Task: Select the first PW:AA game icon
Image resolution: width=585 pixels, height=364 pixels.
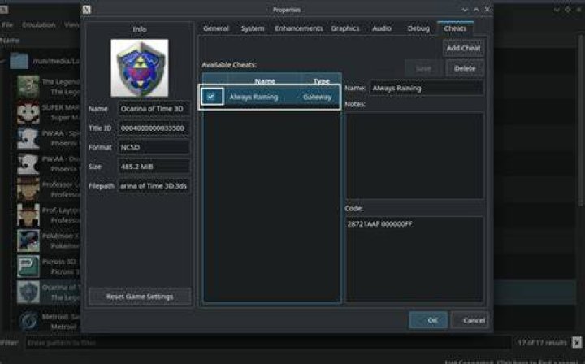Action: click(x=28, y=138)
